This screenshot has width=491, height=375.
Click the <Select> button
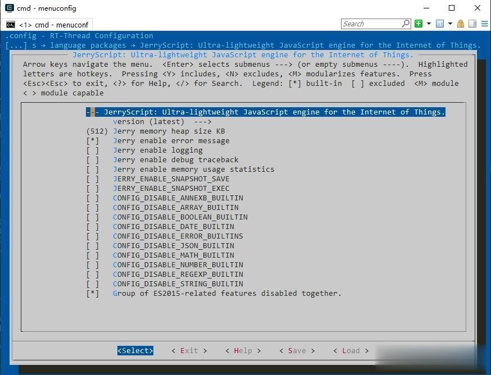[135, 351]
